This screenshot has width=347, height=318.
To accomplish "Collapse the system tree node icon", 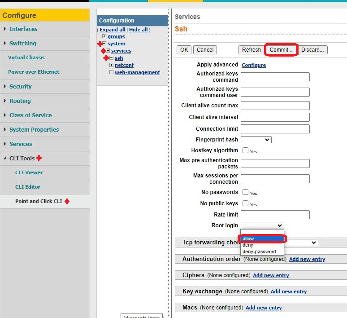I will pos(104,44).
